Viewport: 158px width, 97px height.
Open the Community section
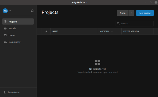pos(18,42)
